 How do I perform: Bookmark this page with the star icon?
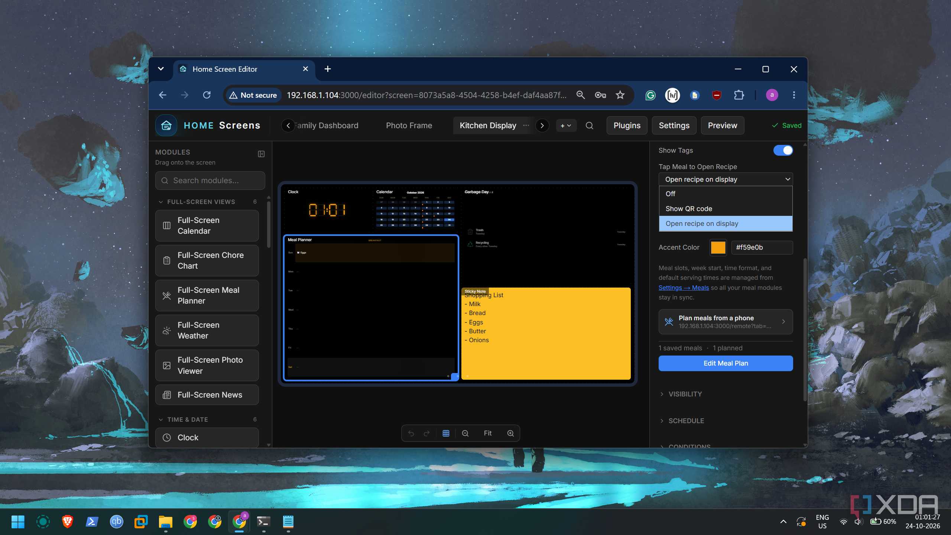(x=620, y=95)
